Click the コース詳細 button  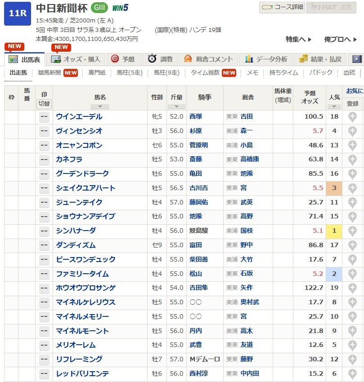tap(282, 7)
